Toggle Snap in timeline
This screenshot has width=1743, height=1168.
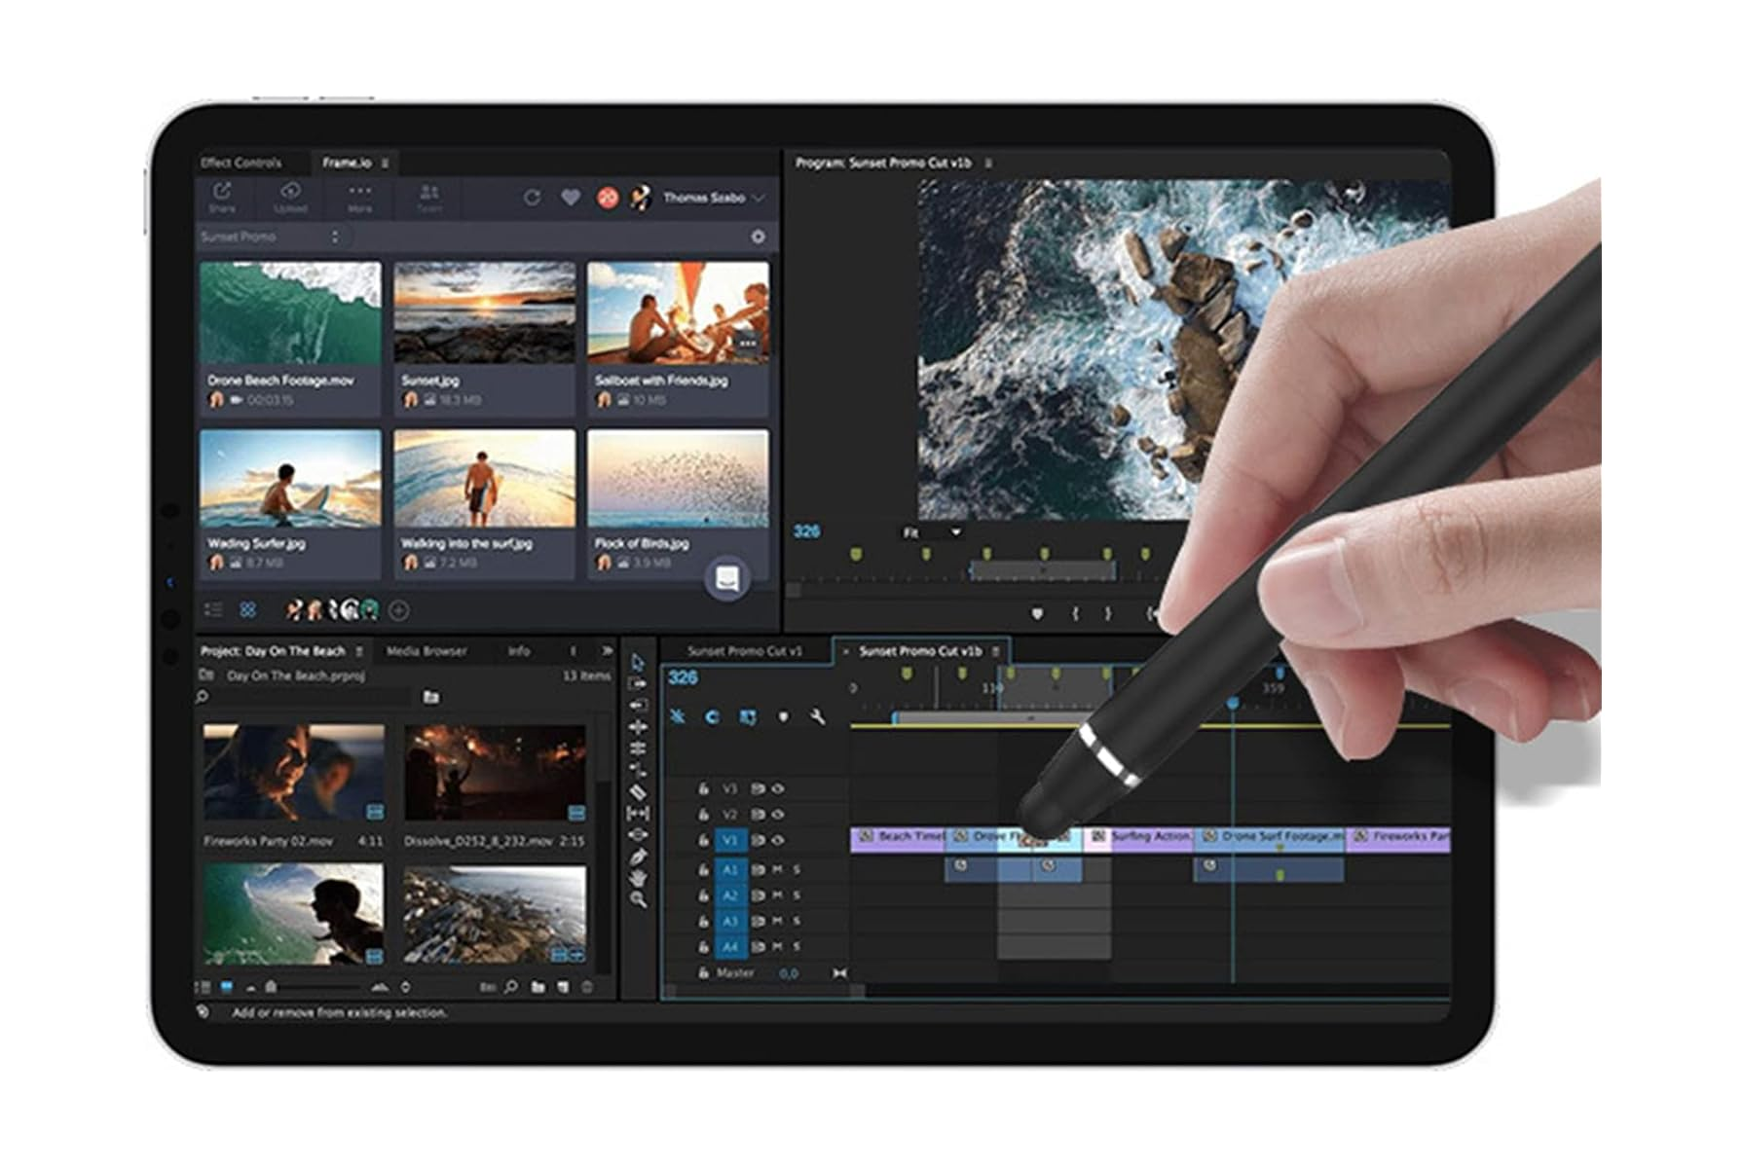pos(712,716)
